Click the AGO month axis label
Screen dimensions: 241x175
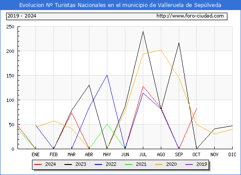tap(161, 154)
